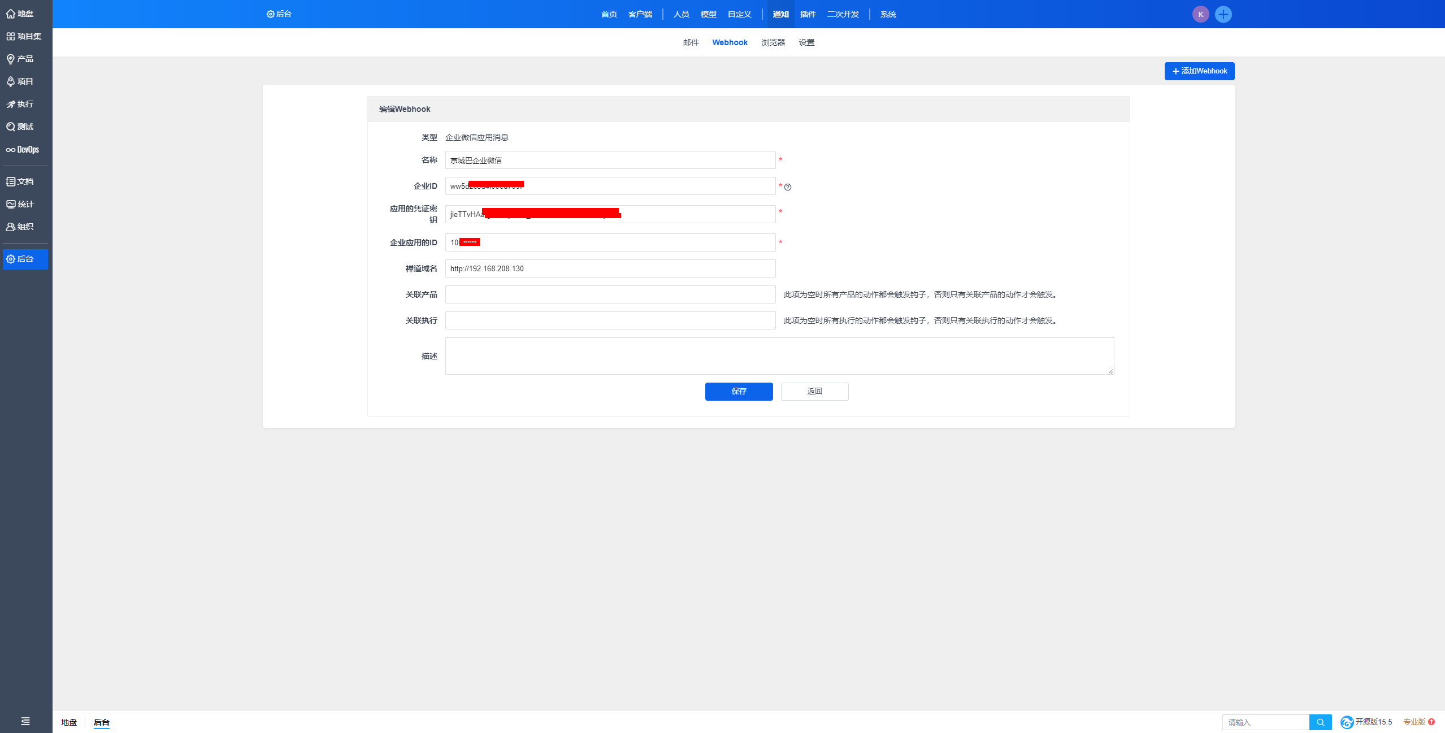1445x733 pixels.
Task: Collapse the left sidebar menu
Action: click(25, 721)
